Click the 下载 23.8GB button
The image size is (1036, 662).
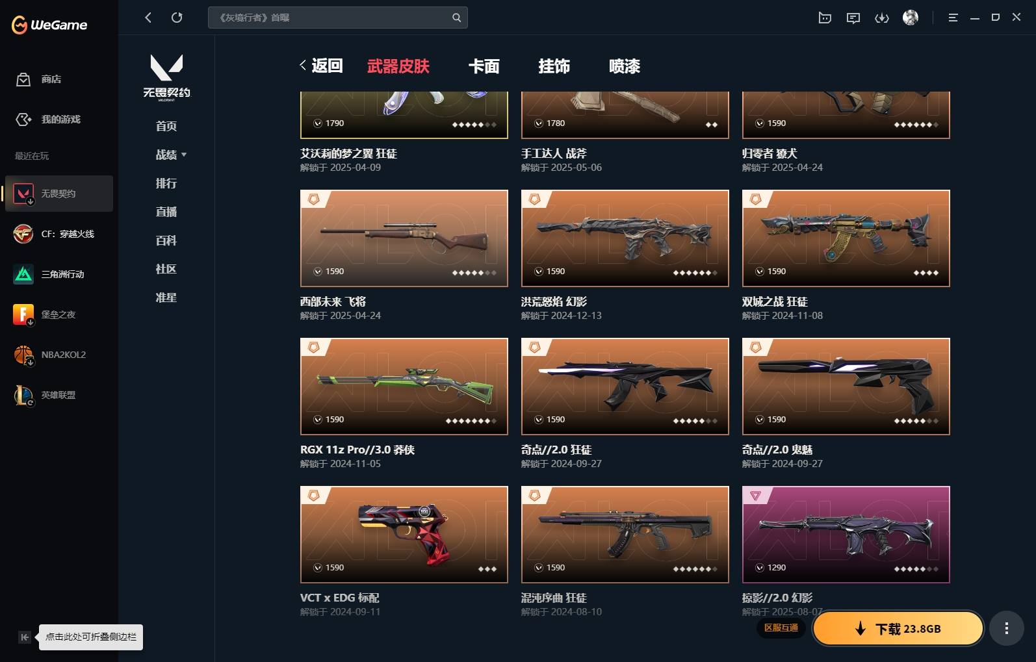(x=898, y=628)
